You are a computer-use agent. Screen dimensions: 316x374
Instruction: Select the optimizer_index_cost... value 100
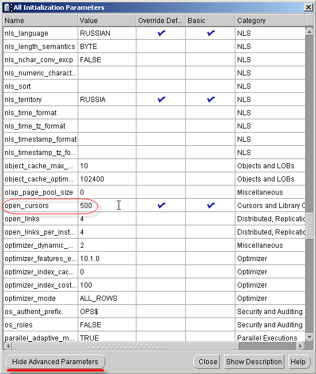(86, 285)
